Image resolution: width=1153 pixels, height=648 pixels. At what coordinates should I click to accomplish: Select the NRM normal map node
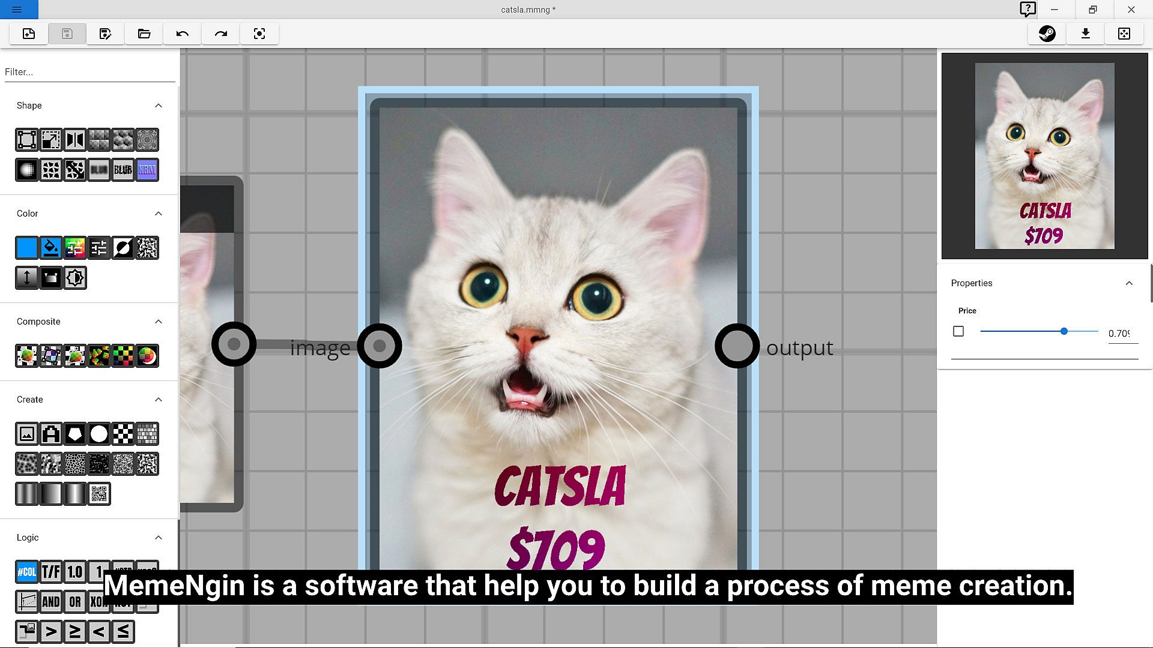pos(147,170)
